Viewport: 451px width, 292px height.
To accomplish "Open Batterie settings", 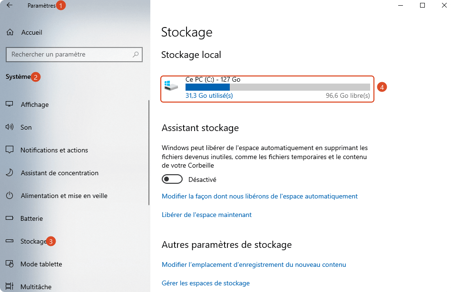I will click(x=32, y=218).
